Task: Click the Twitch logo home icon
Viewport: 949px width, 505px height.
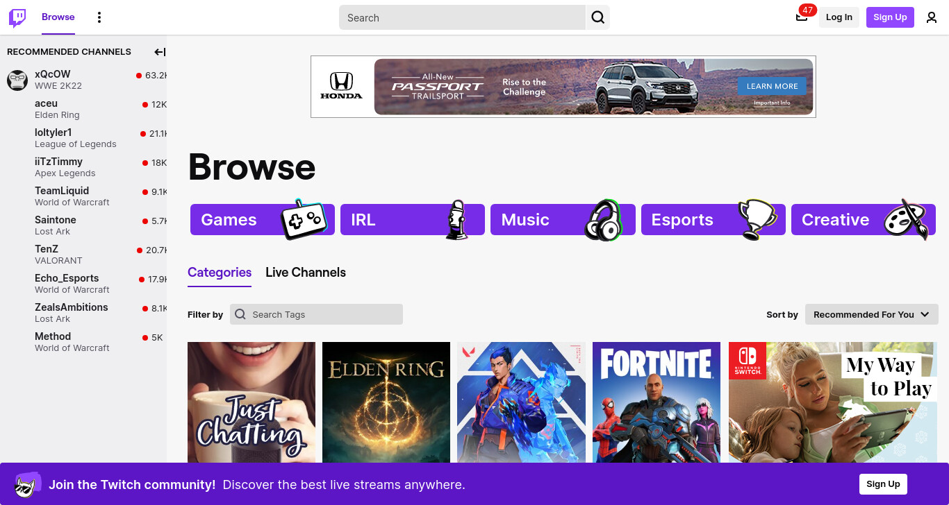Action: [x=17, y=17]
